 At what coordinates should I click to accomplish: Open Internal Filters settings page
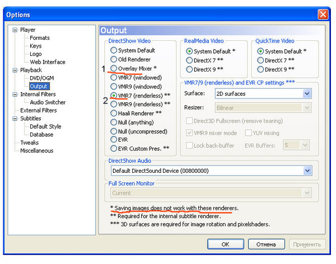coord(38,94)
